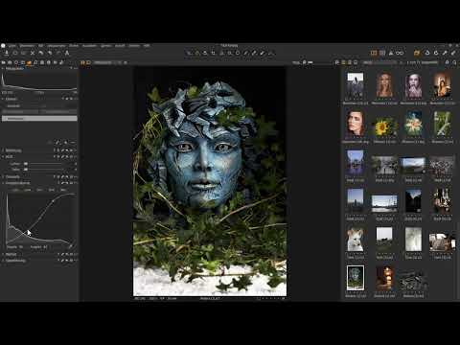Click the add layer plus icon
460x345 pixels.
pyautogui.click(x=66, y=142)
